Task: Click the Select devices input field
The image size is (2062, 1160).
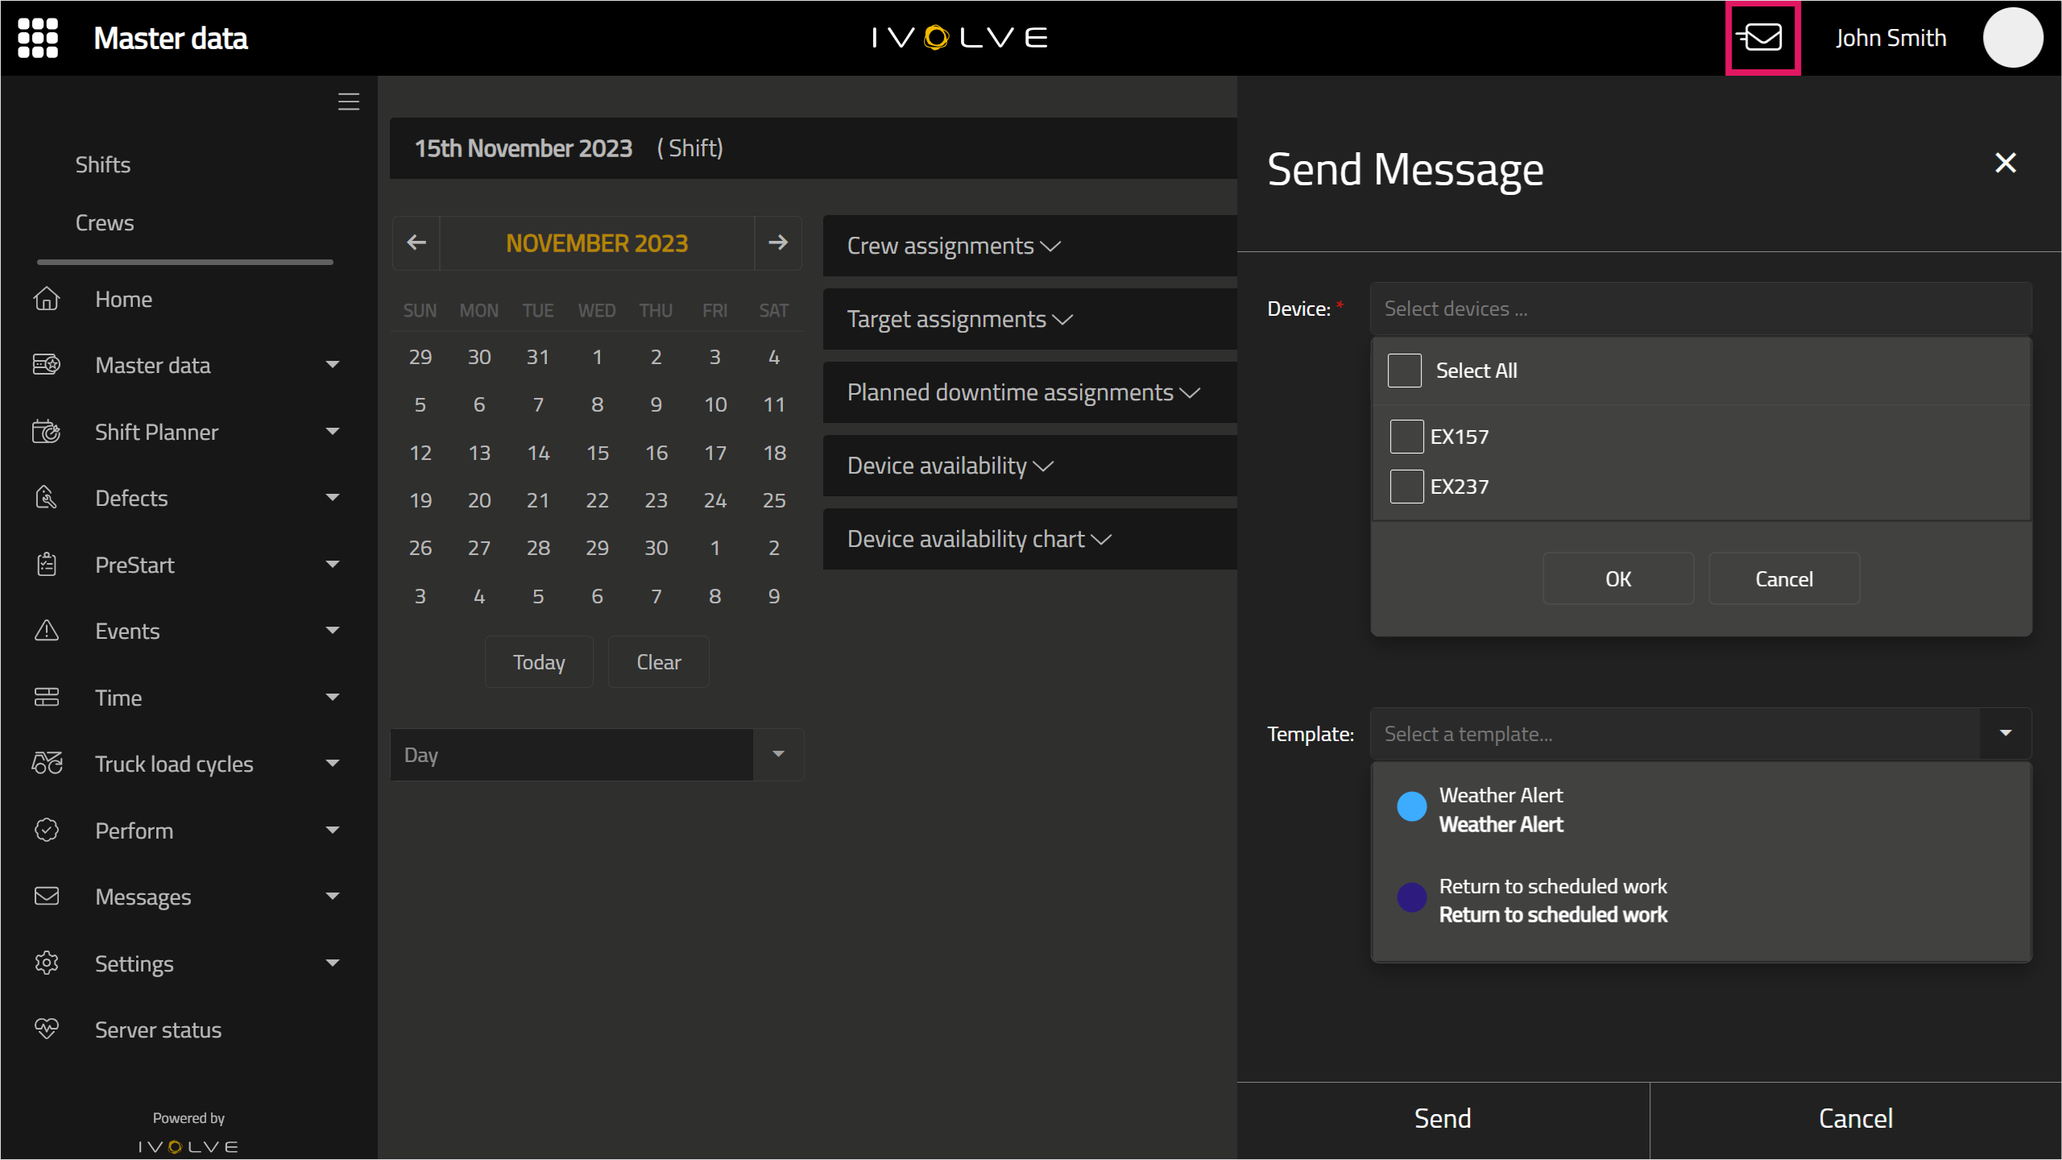Action: coord(1700,309)
